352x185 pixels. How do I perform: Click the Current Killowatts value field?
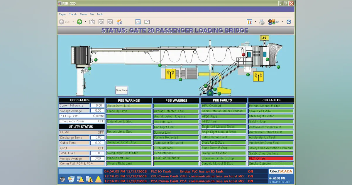click(97, 105)
